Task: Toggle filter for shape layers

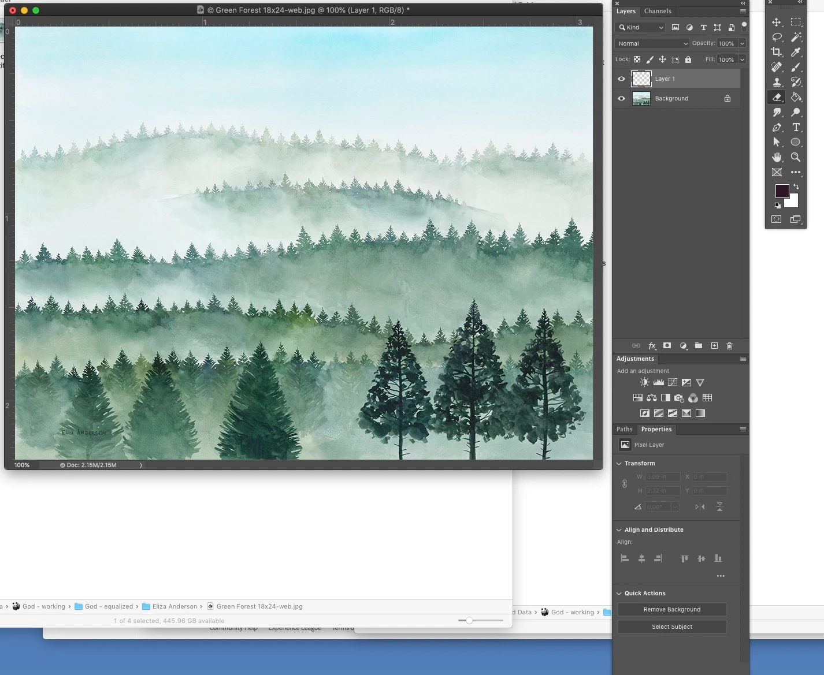Action: tap(717, 27)
